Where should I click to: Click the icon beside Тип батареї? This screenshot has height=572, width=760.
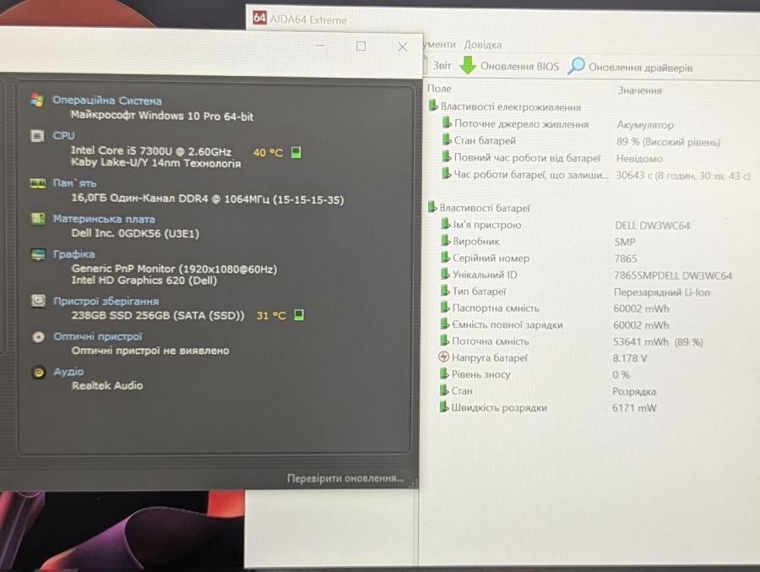[445, 291]
